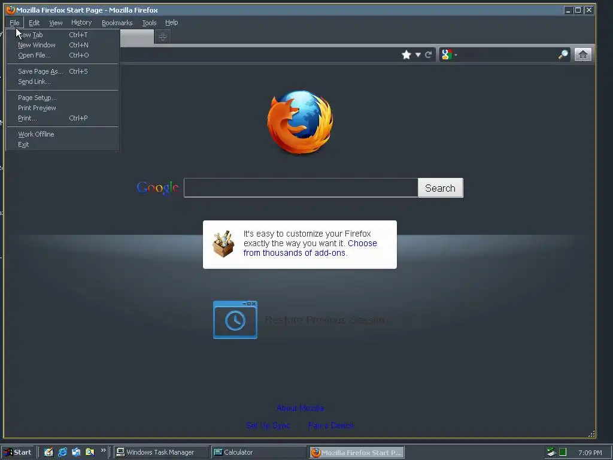Open the File menu
This screenshot has width=613, height=460.
14,23
